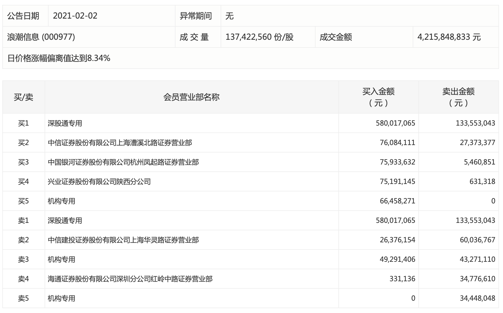503x313 pixels.
Task: Click buy amount 49,291,406
Action: (x=398, y=259)
